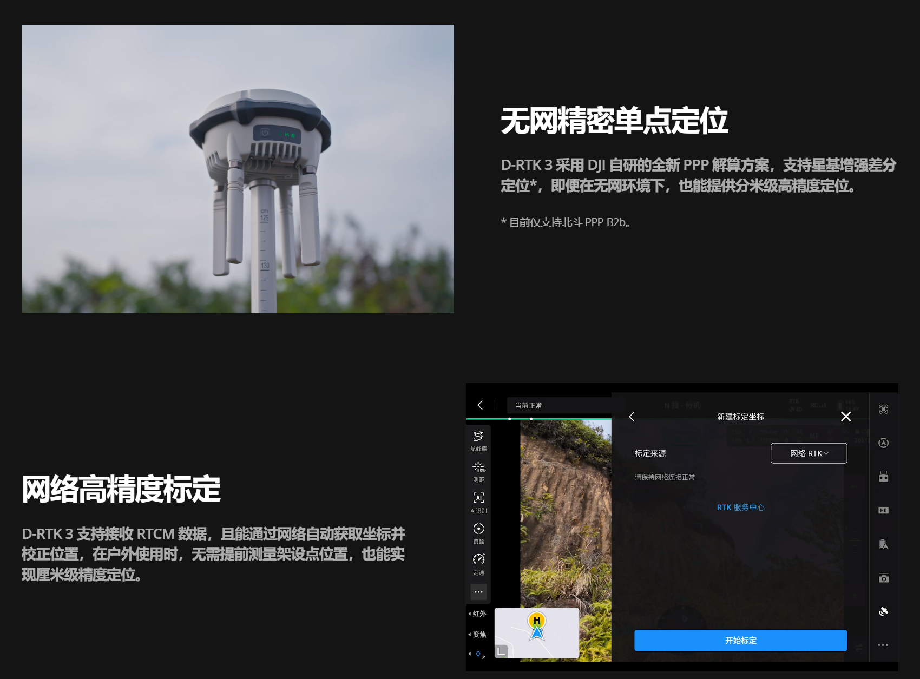Open the mini map thumbnail
Screen dimensions: 920x679
(537, 633)
